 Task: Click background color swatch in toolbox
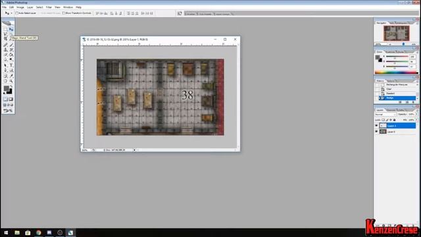pyautogui.click(x=10, y=92)
